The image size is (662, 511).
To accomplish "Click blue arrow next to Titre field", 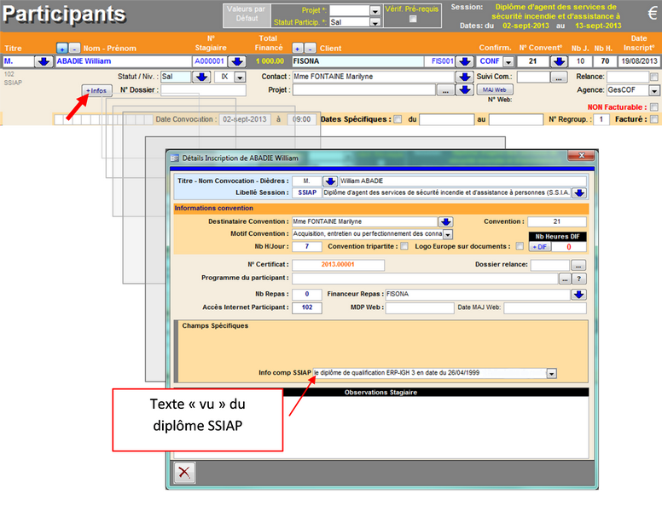I will tap(42, 62).
